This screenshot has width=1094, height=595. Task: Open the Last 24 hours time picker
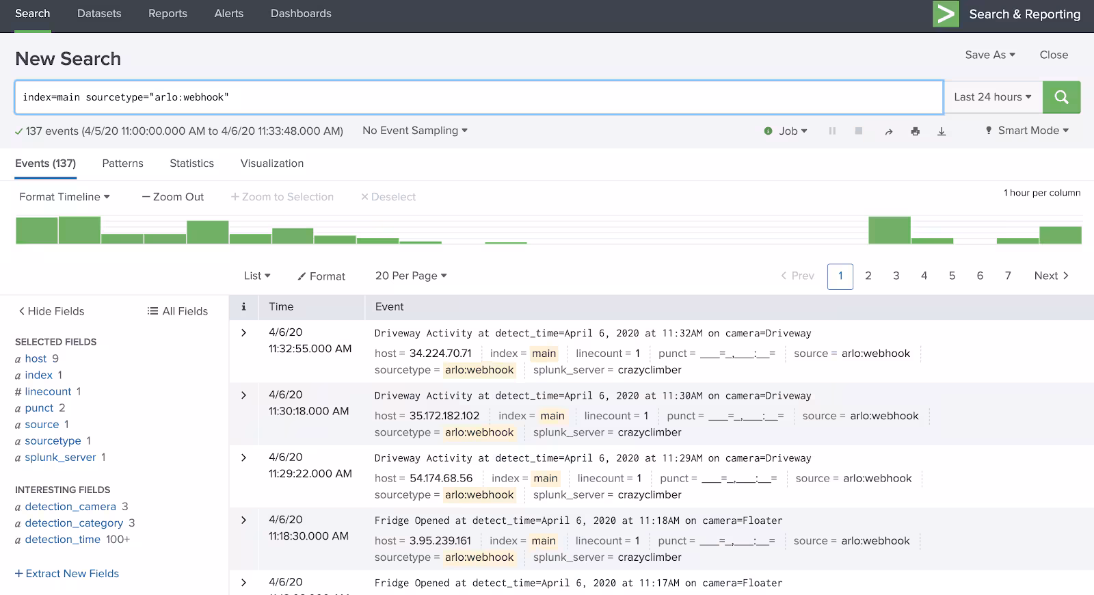click(992, 97)
